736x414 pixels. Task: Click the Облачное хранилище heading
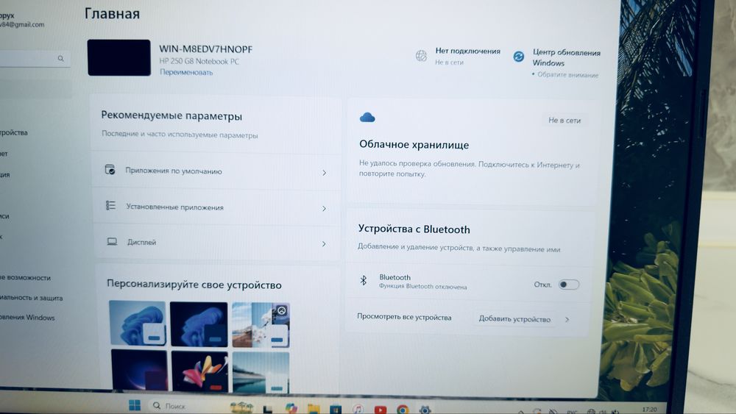point(414,145)
